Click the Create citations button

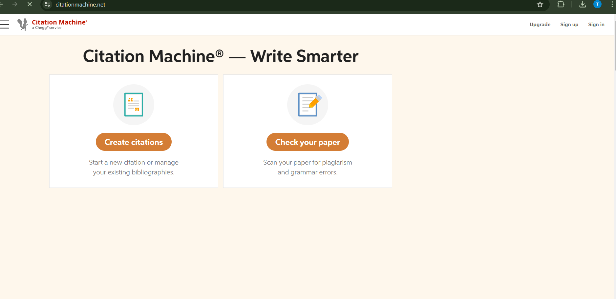[x=134, y=142]
